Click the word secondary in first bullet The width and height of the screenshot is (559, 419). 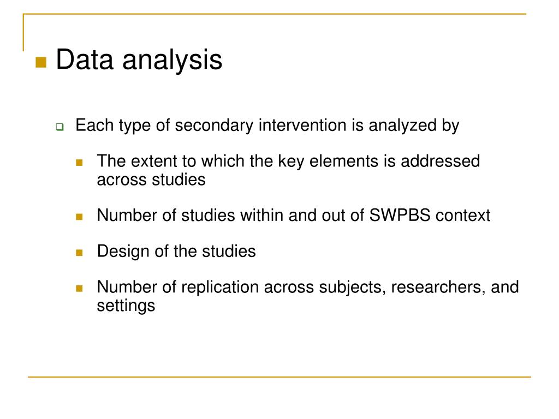click(214, 126)
